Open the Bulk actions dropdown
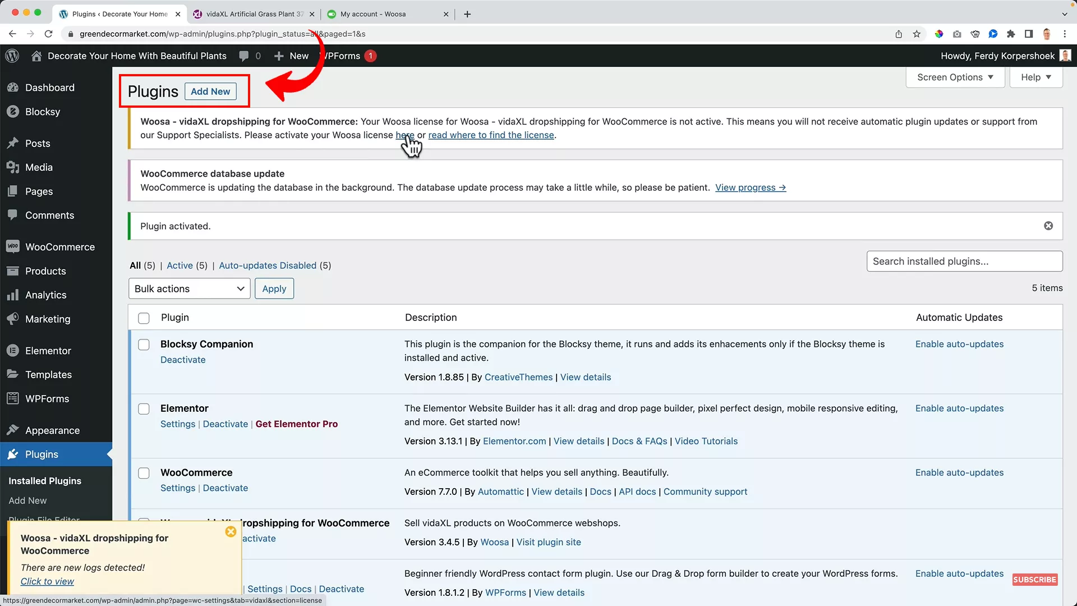Screen dimensions: 1077x606 [189, 288]
